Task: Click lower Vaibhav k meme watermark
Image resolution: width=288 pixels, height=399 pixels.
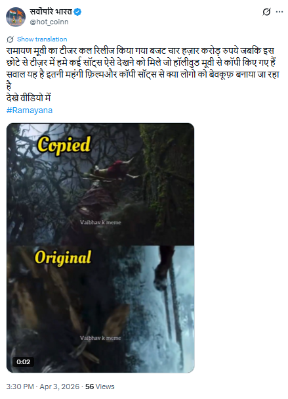Action: point(100,338)
